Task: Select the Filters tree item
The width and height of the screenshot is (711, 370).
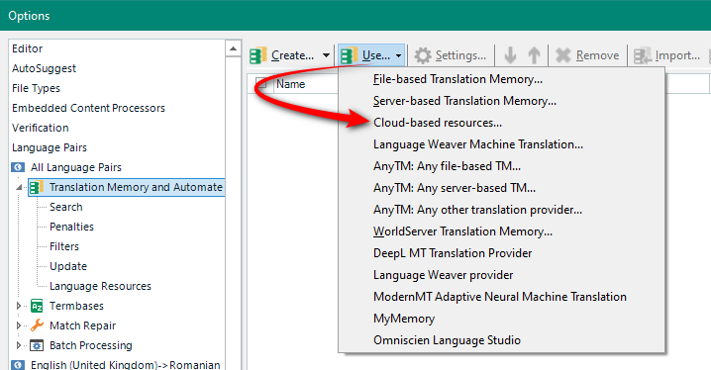Action: [x=64, y=246]
